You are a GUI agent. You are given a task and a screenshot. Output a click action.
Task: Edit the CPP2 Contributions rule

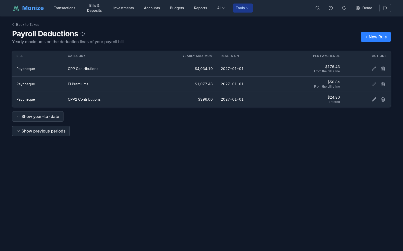(374, 99)
